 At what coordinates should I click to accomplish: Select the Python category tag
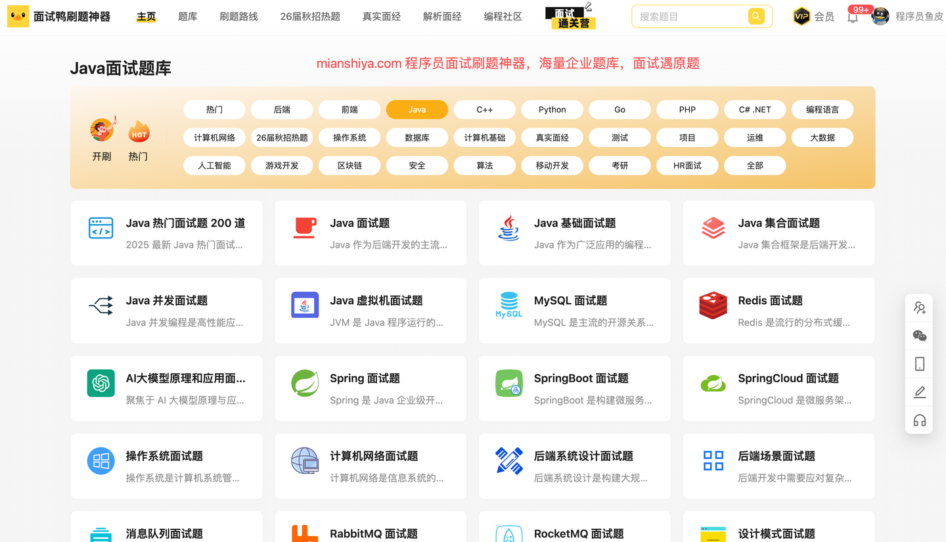[x=552, y=110]
